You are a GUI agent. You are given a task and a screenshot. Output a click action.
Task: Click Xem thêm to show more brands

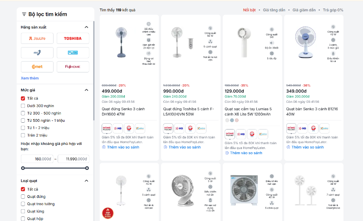coord(30,78)
